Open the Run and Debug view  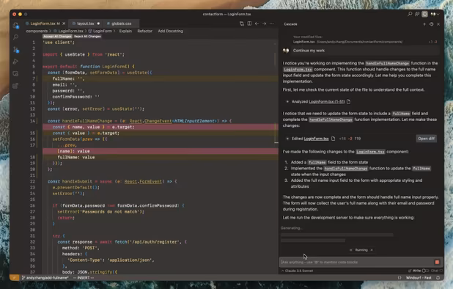tap(15, 62)
